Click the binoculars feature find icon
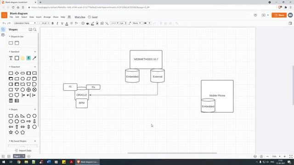The width and height of the screenshot is (294, 165). [x=69, y=17]
